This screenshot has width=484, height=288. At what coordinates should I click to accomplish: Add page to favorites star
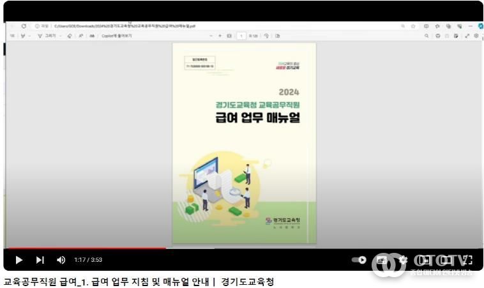coord(413,26)
